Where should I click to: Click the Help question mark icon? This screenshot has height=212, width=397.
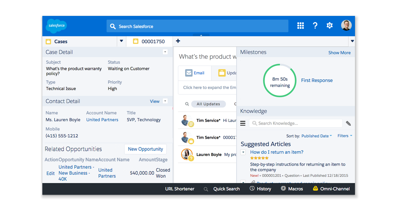point(315,26)
